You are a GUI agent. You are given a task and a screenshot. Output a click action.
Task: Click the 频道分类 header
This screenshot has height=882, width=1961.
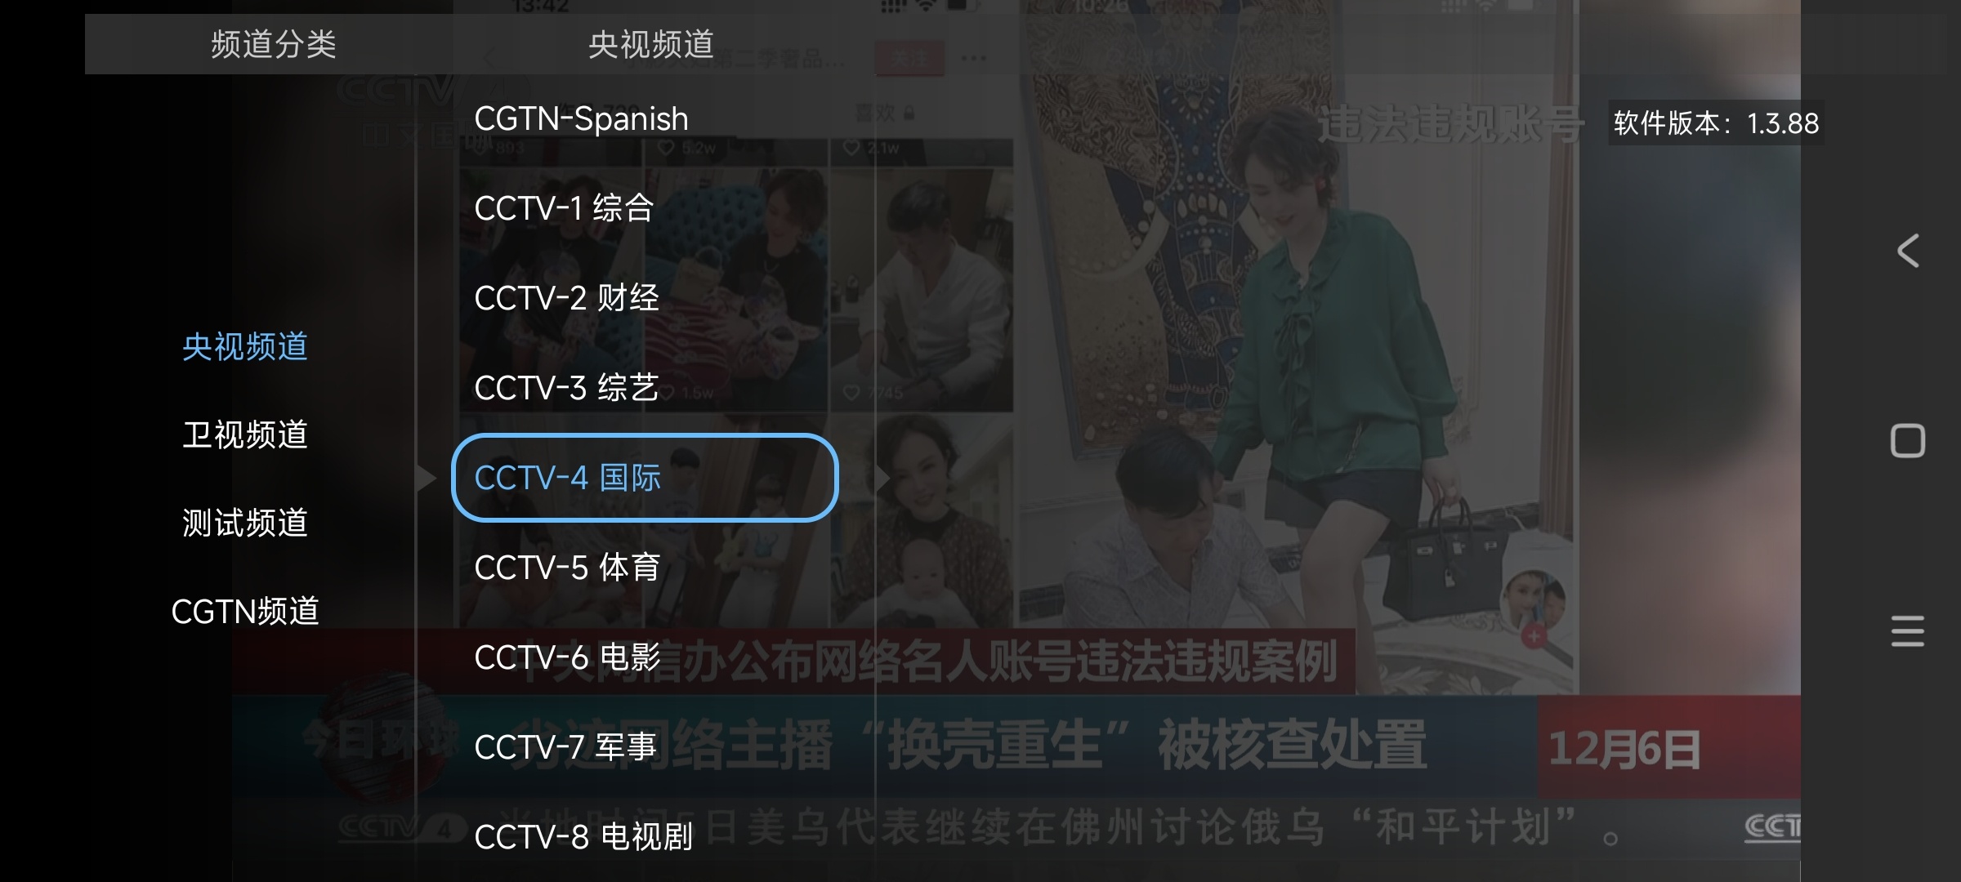(274, 44)
